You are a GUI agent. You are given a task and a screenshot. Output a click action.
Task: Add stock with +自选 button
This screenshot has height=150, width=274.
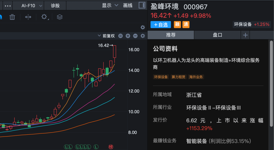[x=161, y=25]
